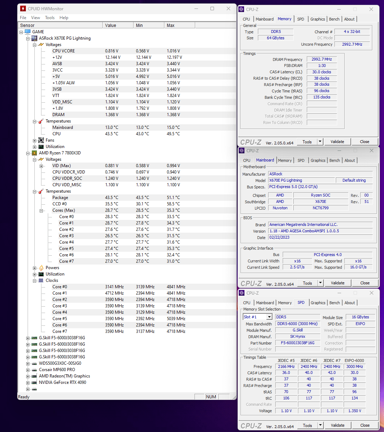Click Close in the CPU-Z SPD window
The width and height of the screenshot is (384, 432).
pos(365,425)
